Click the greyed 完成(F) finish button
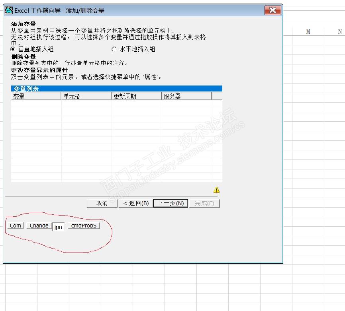The image size is (345, 311). tap(204, 203)
